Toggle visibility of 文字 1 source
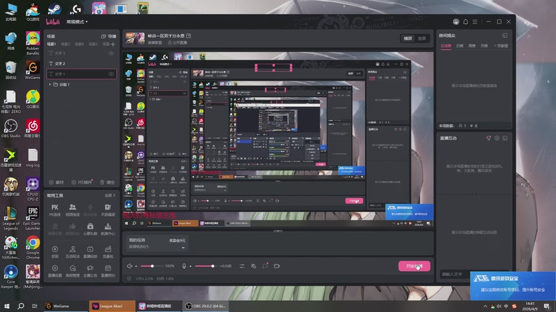Image resolution: width=556 pixels, height=312 pixels. click(111, 74)
